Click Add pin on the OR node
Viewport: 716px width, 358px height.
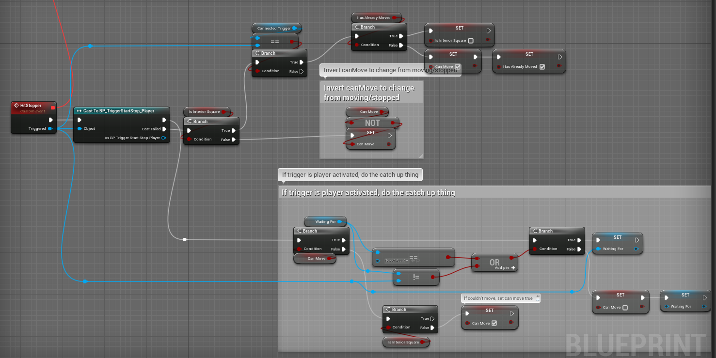[x=505, y=267]
